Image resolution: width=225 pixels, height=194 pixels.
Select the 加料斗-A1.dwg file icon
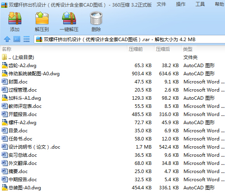[x=5, y=98]
